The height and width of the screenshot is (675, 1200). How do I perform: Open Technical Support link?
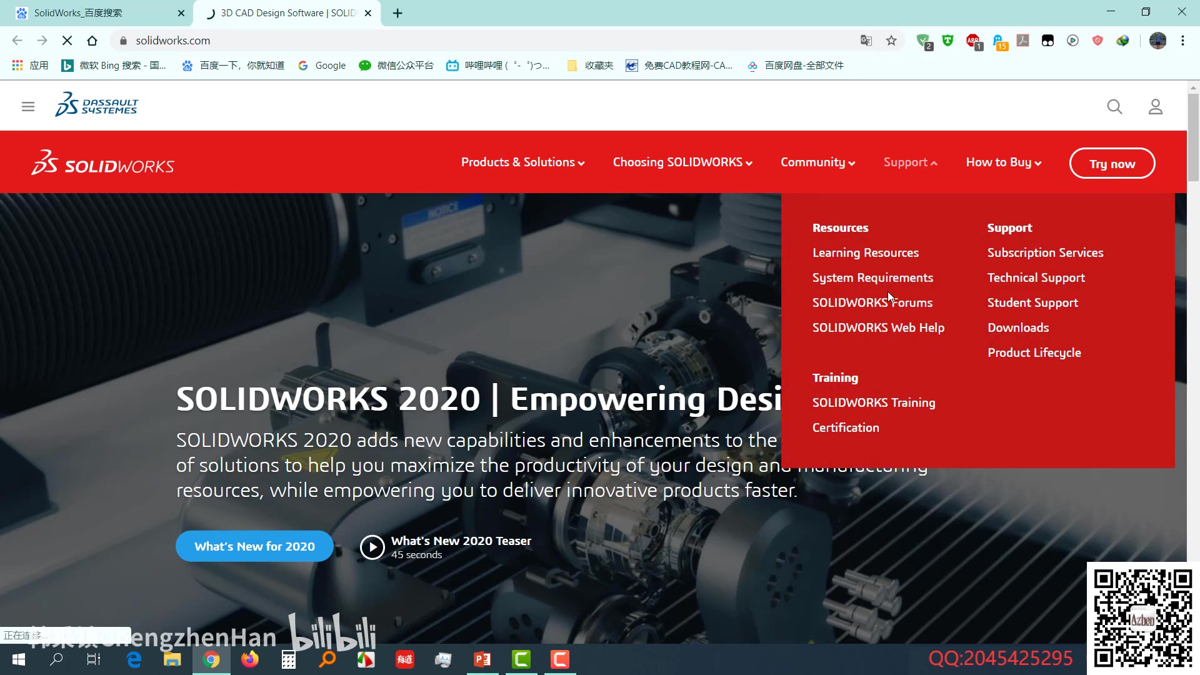tap(1036, 278)
